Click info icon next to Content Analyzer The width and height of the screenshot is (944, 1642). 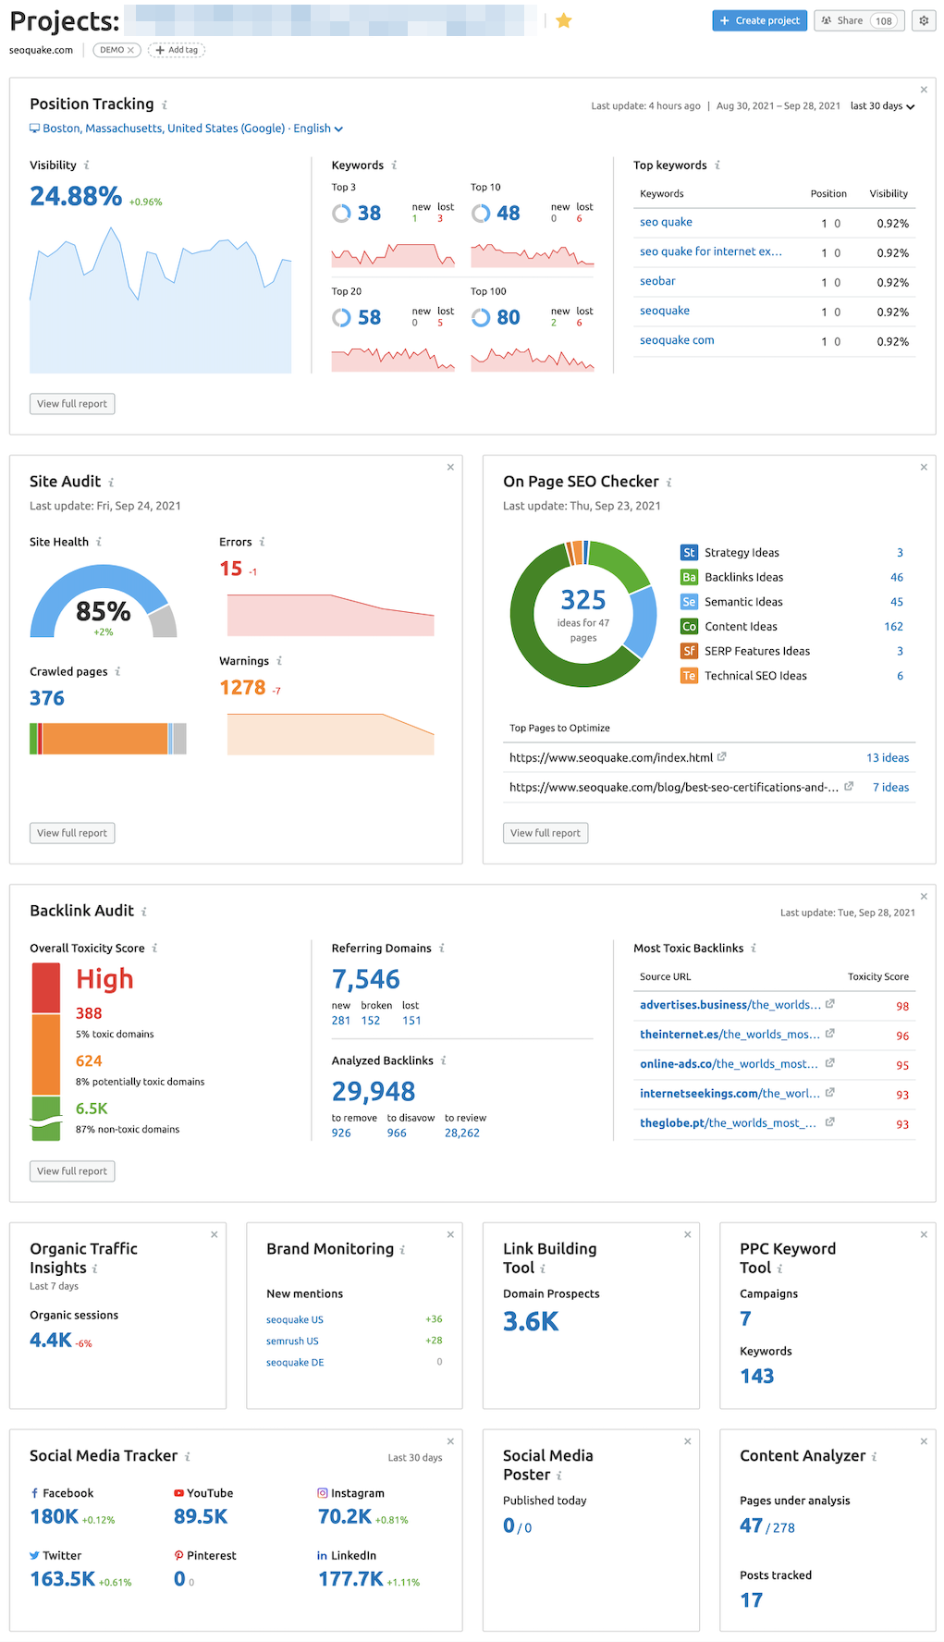[875, 1456]
